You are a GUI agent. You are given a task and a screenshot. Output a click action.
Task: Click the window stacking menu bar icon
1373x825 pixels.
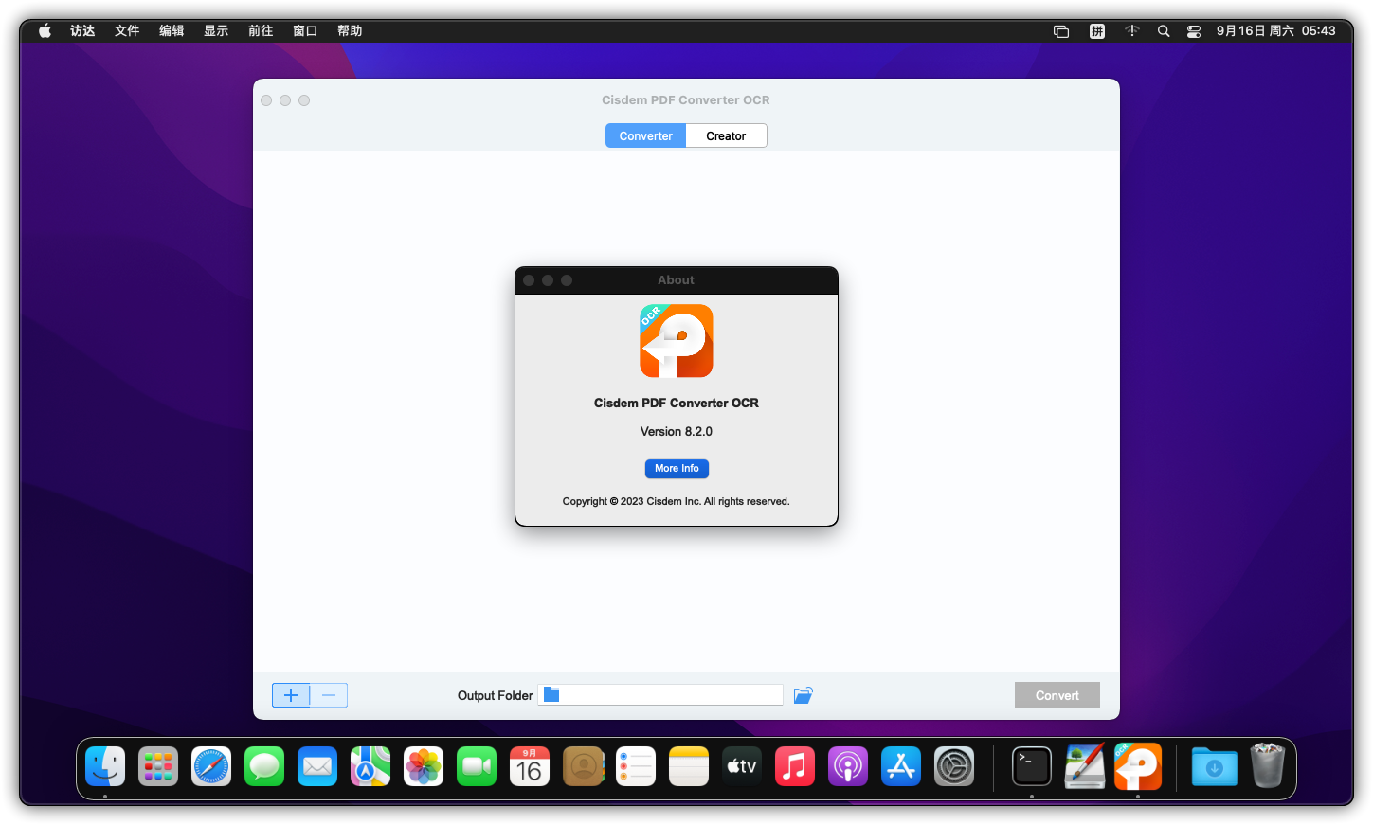pyautogui.click(x=1061, y=30)
